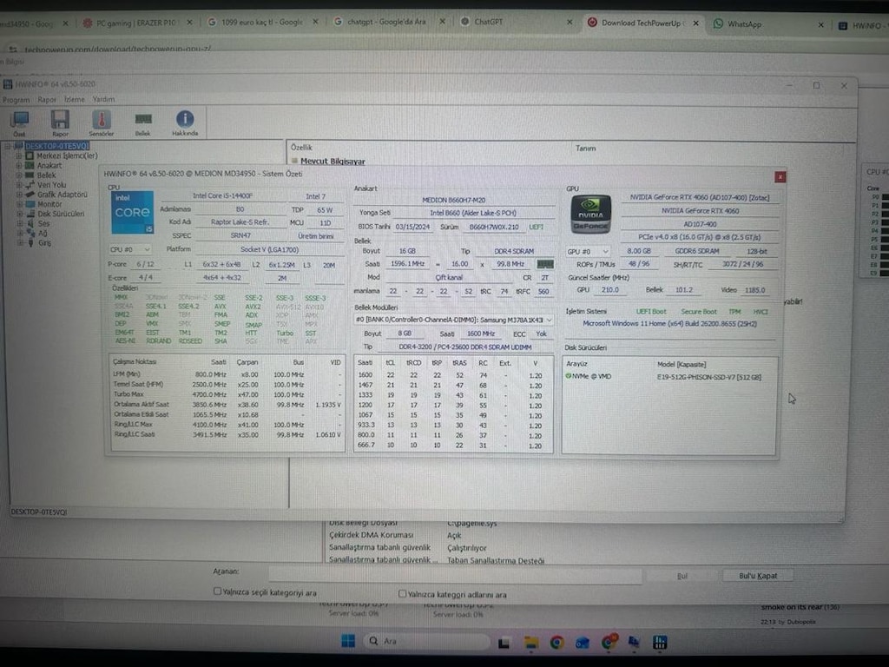Expand the Veri Yolu tree node

point(19,185)
